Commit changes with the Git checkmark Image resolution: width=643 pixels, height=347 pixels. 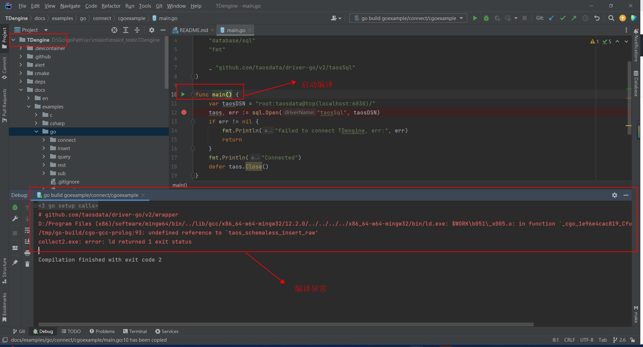coord(563,18)
